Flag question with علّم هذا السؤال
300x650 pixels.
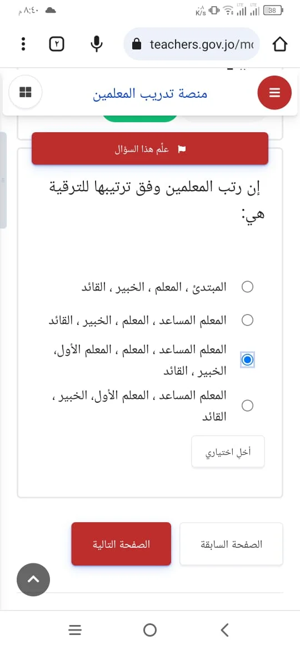[150, 148]
